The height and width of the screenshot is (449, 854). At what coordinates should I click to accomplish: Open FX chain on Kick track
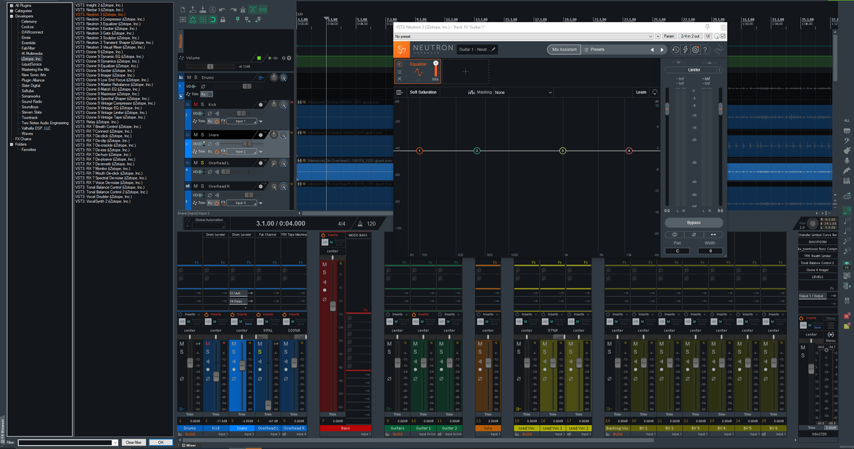point(210,121)
